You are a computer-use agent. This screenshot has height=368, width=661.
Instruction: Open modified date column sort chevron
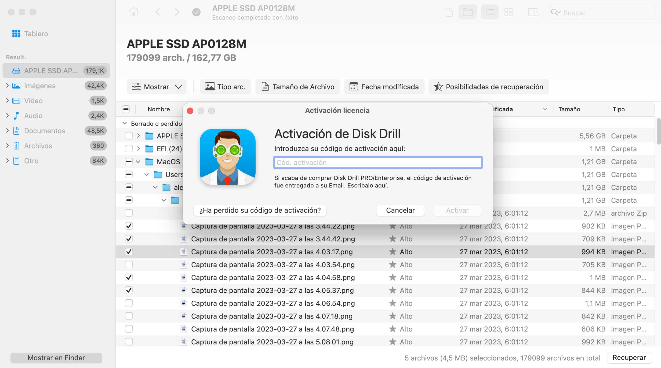point(545,109)
